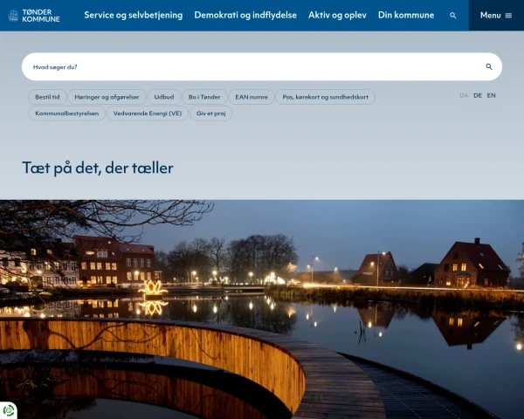The height and width of the screenshot is (419, 524).
Task: Open Aktiv og oplev menu
Action: tap(337, 16)
